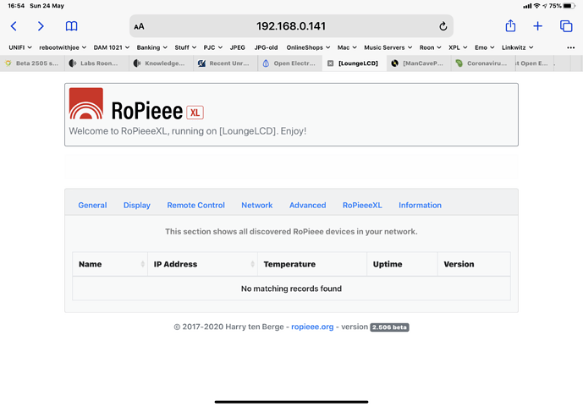The width and height of the screenshot is (583, 407).
Task: Switch to the Knowledge browser tab
Action: (x=162, y=63)
